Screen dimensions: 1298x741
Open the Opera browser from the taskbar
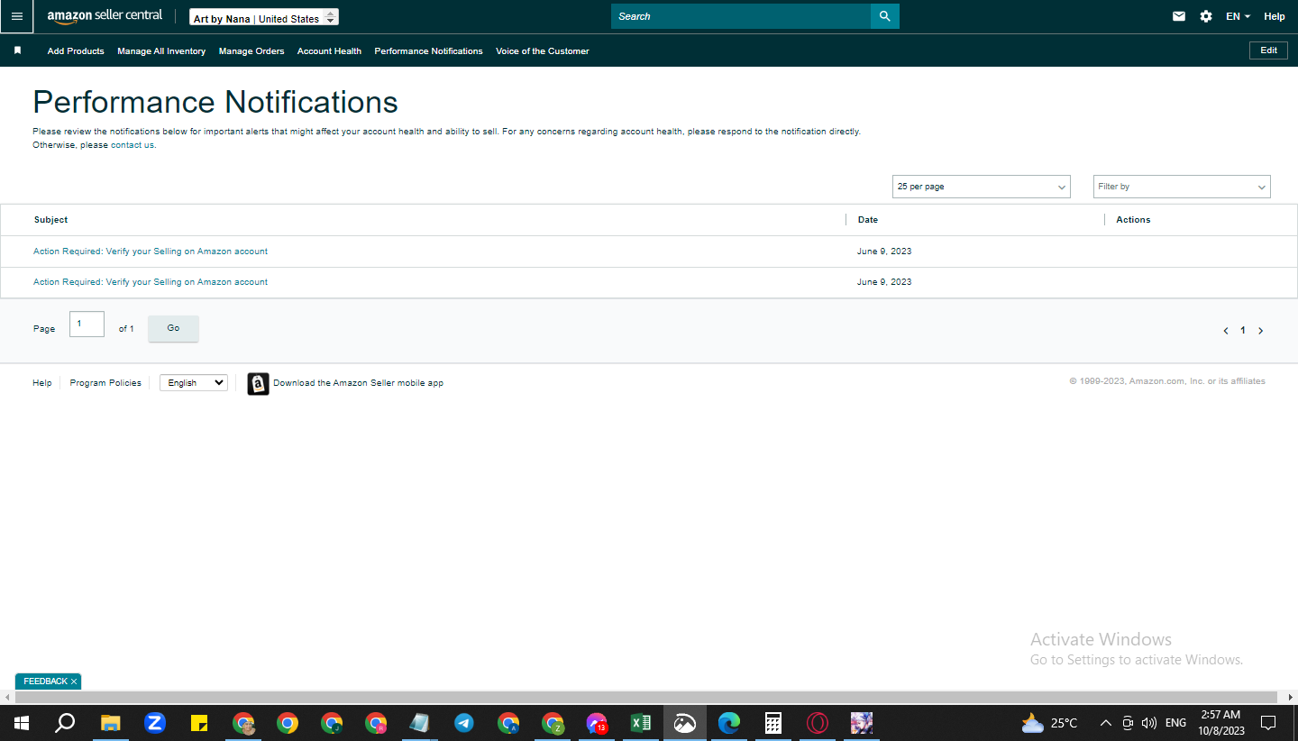point(818,723)
